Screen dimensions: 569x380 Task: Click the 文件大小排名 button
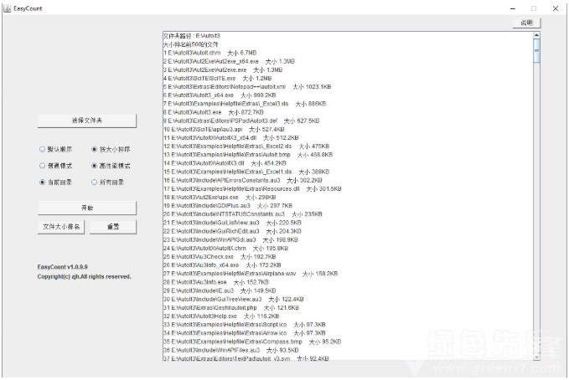point(61,227)
